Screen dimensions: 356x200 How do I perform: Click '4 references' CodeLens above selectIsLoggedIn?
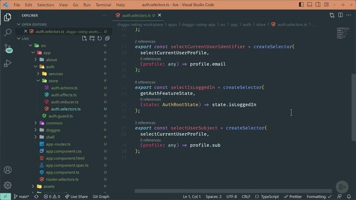pos(145,82)
